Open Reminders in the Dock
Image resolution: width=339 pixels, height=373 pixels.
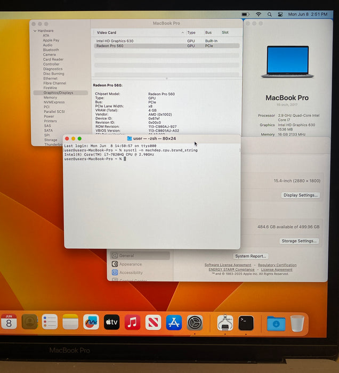pyautogui.click(x=50, y=322)
